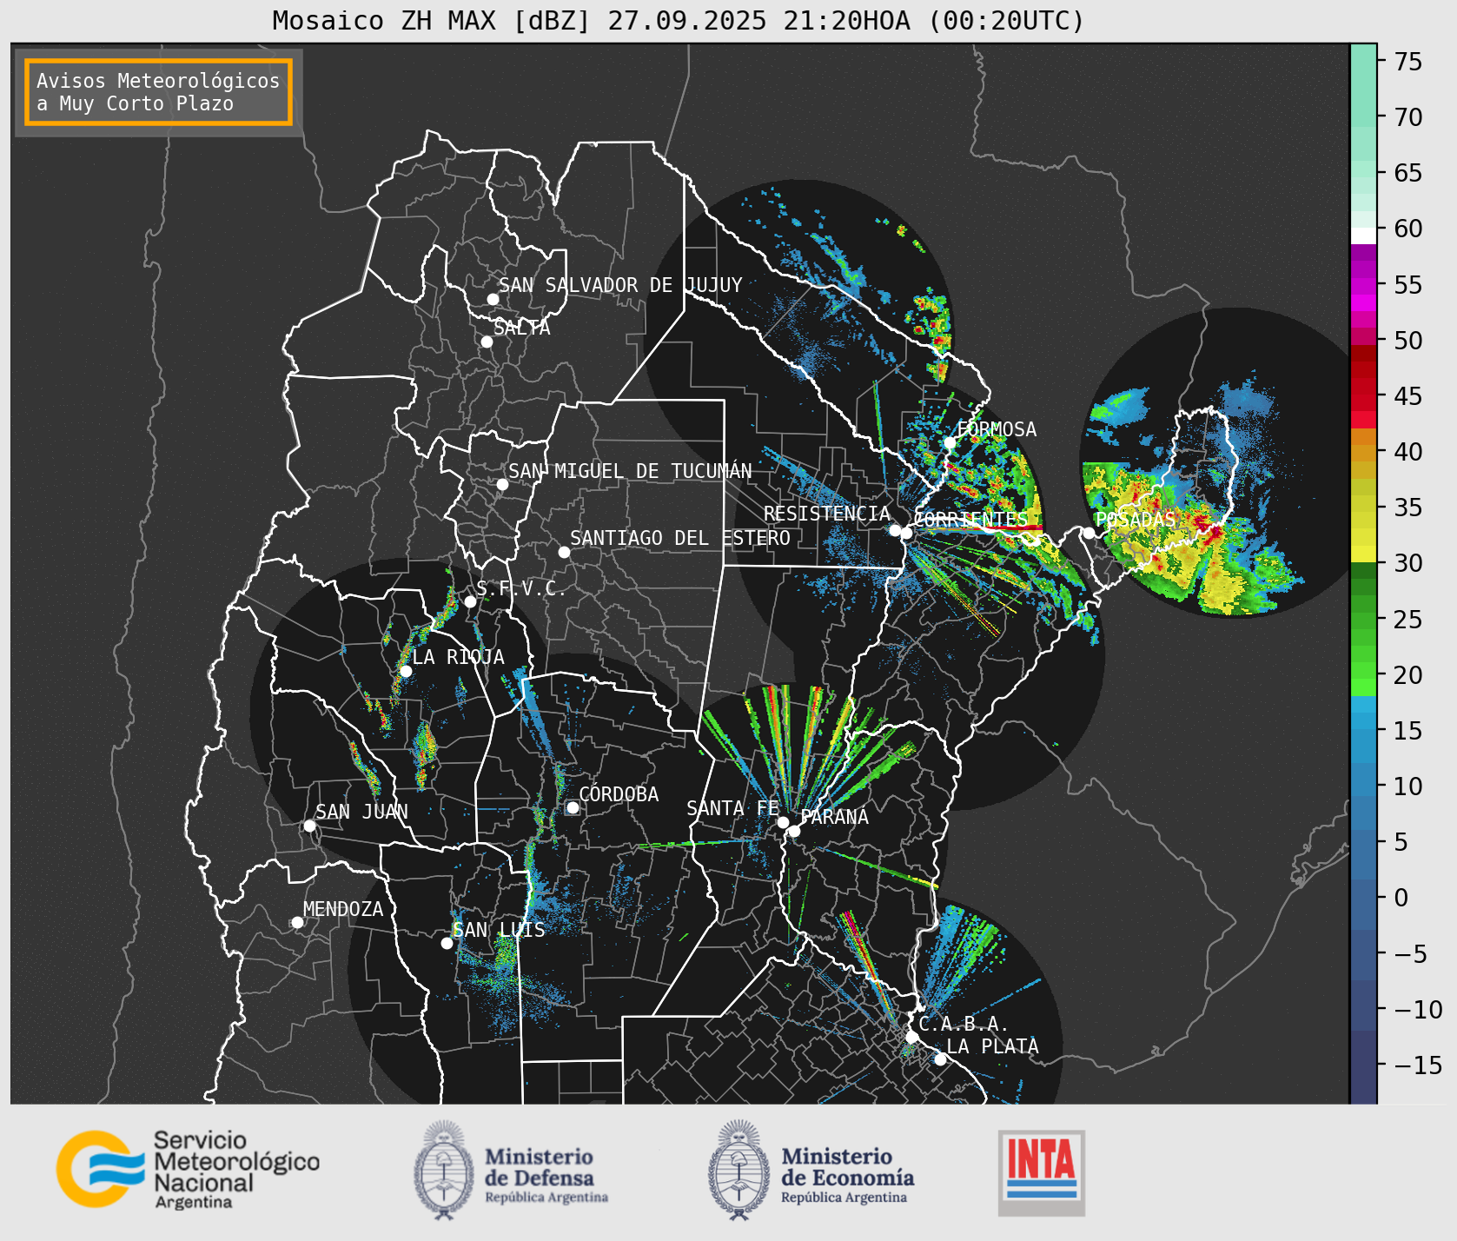Viewport: 1457px width, 1241px height.
Task: Click the red 45 dBZ colorbar segment
Action: pos(1363,396)
